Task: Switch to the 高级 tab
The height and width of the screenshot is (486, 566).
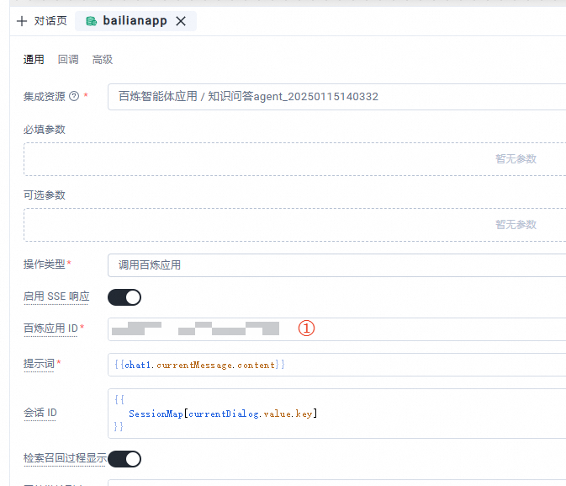Action: tap(103, 59)
